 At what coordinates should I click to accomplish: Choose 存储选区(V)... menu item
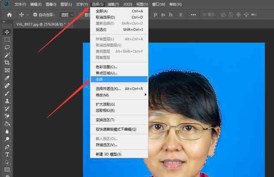click(x=119, y=145)
